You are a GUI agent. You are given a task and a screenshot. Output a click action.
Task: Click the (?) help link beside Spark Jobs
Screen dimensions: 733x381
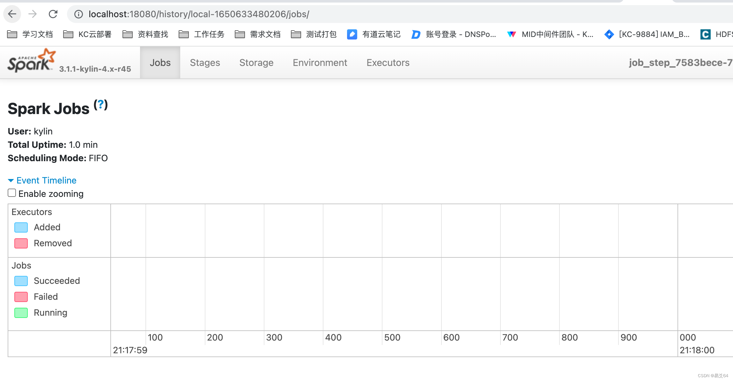(x=101, y=104)
